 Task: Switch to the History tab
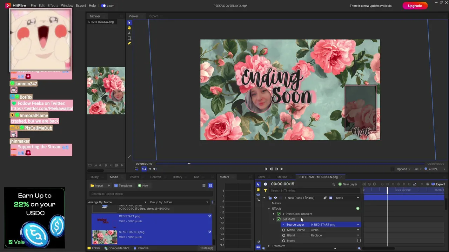[177, 177]
